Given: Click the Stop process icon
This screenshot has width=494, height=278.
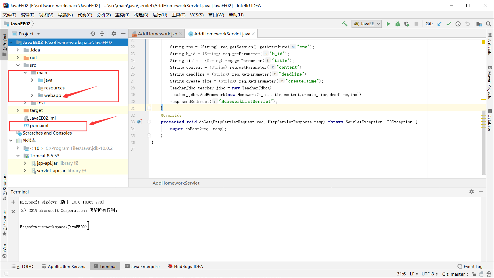Looking at the screenshot, I should (416, 24).
